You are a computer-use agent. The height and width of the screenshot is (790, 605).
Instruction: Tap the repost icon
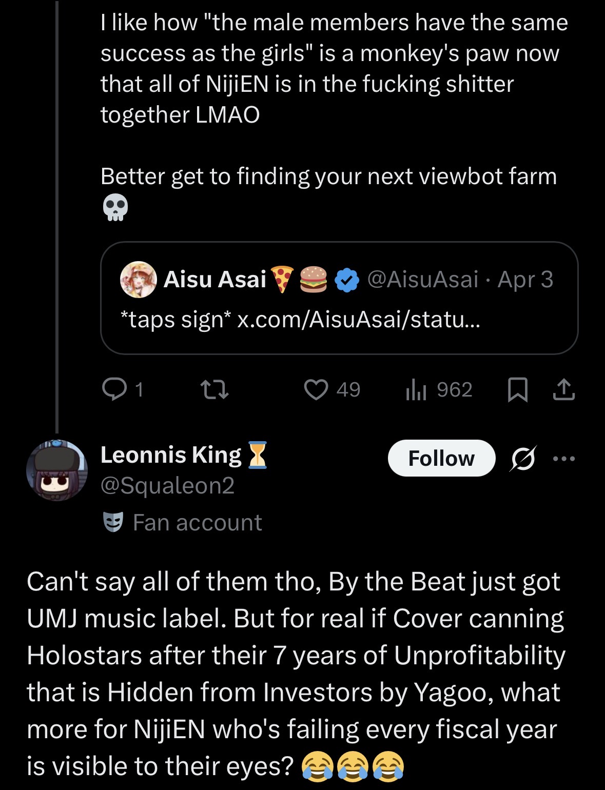click(214, 389)
